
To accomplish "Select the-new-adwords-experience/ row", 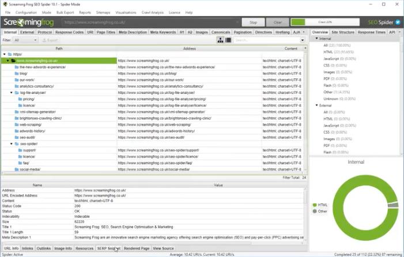I will coord(152,67).
